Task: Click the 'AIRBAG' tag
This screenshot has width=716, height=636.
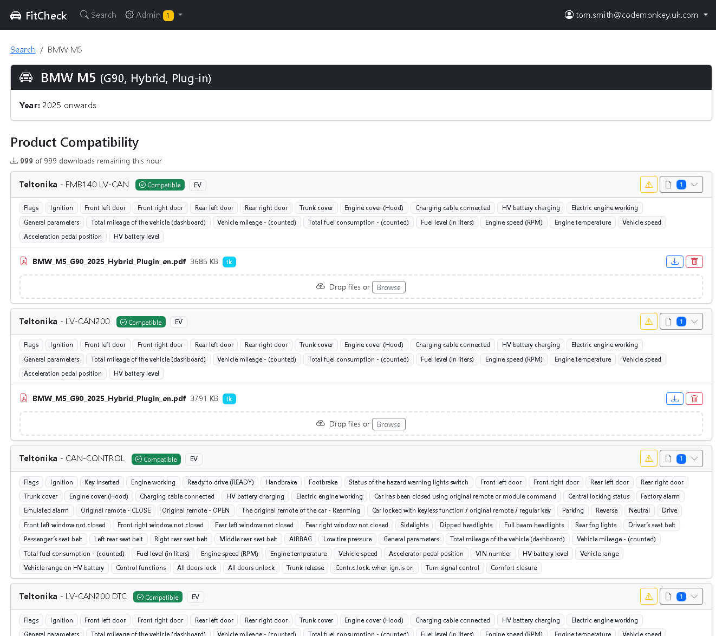Action: pos(301,539)
